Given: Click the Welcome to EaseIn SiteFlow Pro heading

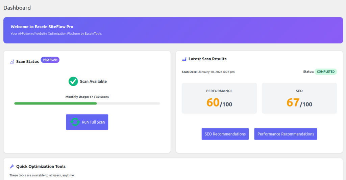Looking at the screenshot, I should [x=42, y=27].
